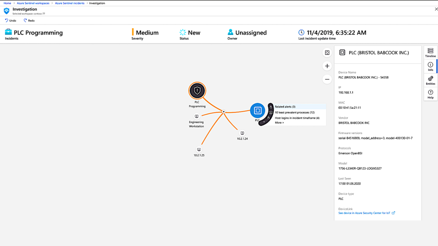Choose 10 least prevalent processes query
Viewport: 438px width, 246px height.
coord(295,112)
